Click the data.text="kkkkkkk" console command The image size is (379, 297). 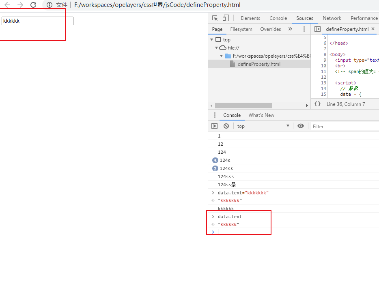(x=243, y=193)
